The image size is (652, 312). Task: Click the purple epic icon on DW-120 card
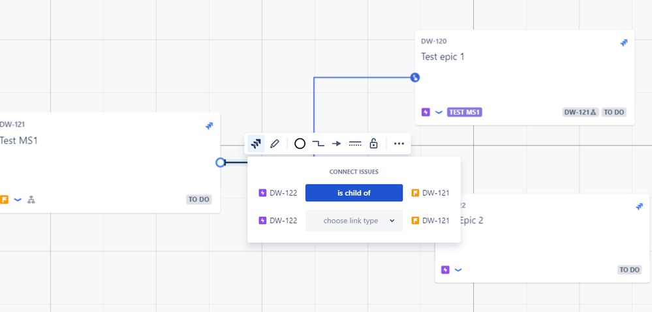pyautogui.click(x=426, y=112)
